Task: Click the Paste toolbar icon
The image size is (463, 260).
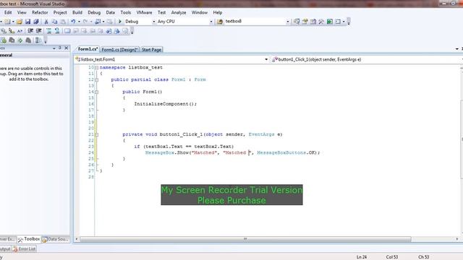Action: (x=63, y=22)
